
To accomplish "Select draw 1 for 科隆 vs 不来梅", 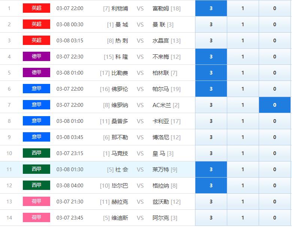I will (243, 57).
